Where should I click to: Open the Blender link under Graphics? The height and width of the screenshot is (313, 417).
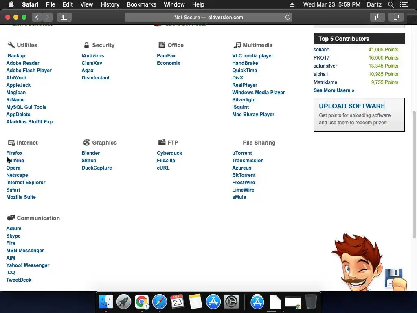coord(91,153)
